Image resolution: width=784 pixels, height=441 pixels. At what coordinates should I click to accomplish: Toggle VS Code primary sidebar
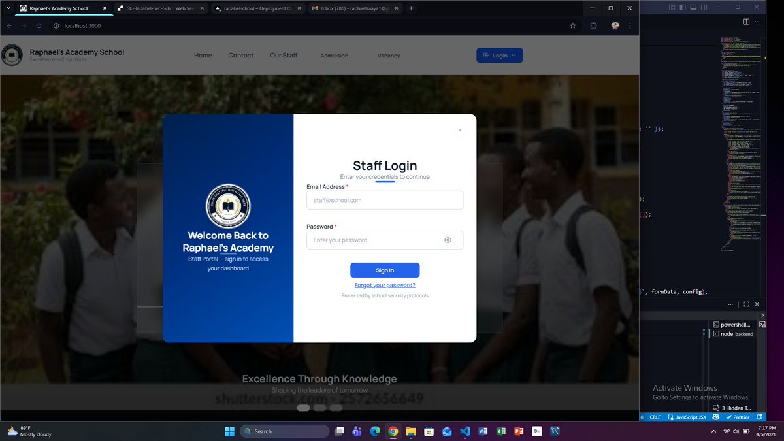(683, 7)
